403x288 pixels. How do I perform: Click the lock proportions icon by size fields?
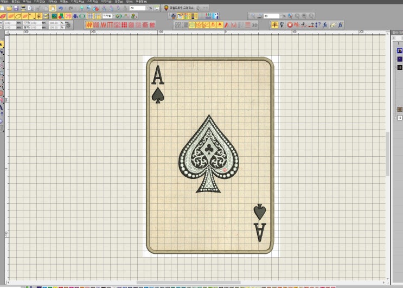point(68,25)
